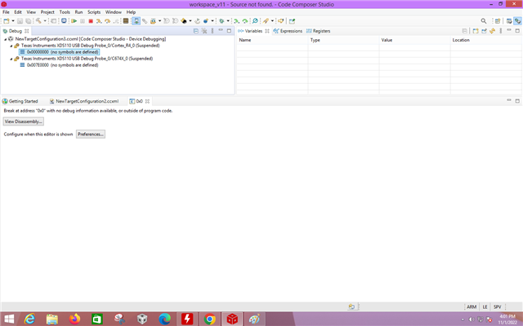The height and width of the screenshot is (326, 523).
Task: Click the Name column header in Variables
Action: point(245,40)
